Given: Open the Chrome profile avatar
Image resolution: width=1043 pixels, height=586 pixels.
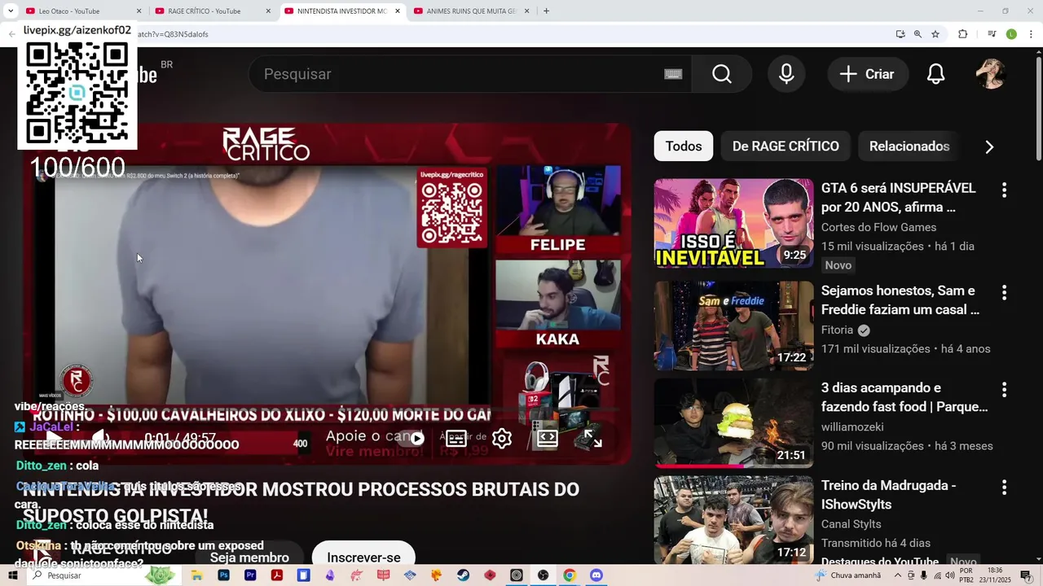Looking at the screenshot, I should click(1011, 34).
